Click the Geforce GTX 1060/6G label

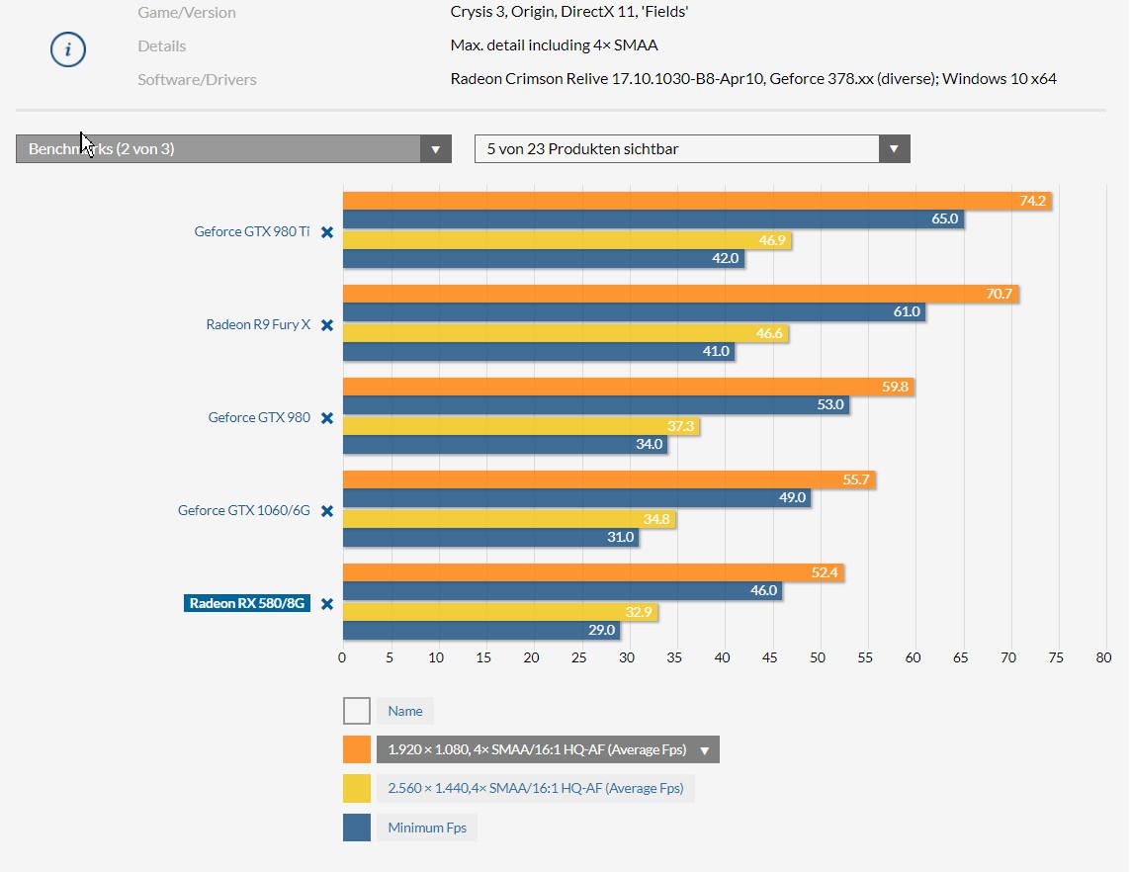pos(244,510)
